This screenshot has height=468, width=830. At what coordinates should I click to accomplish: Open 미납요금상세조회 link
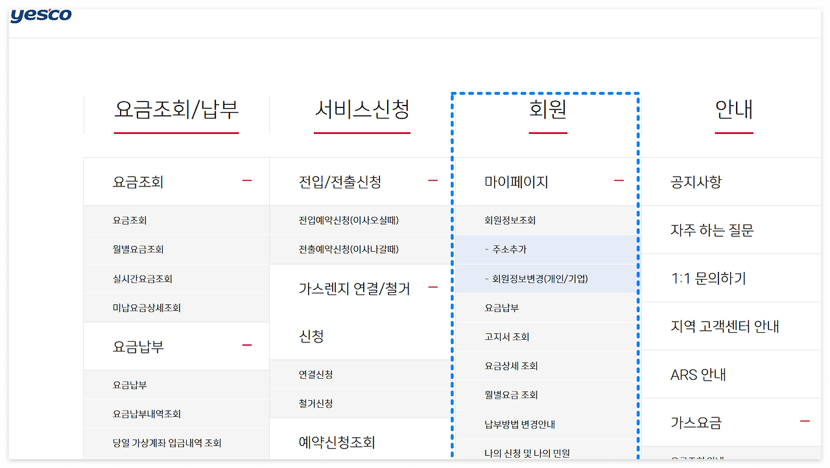(147, 308)
